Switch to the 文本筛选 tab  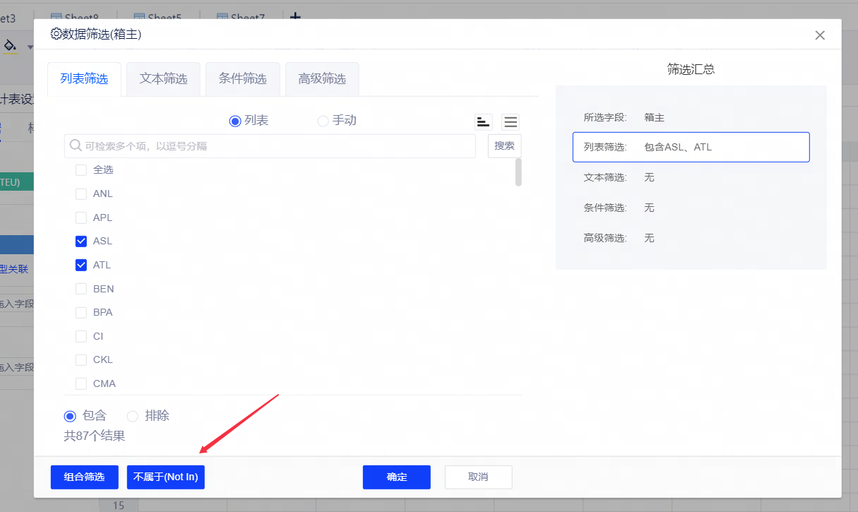[x=163, y=79]
